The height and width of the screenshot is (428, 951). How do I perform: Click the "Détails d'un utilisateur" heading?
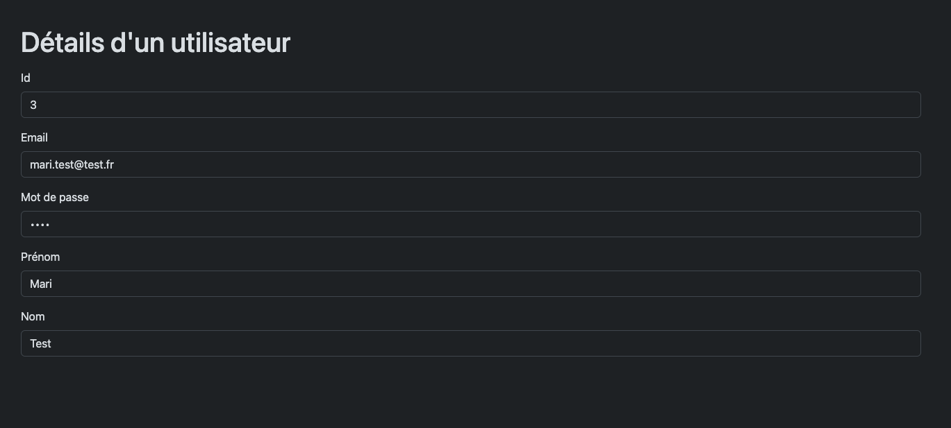155,42
